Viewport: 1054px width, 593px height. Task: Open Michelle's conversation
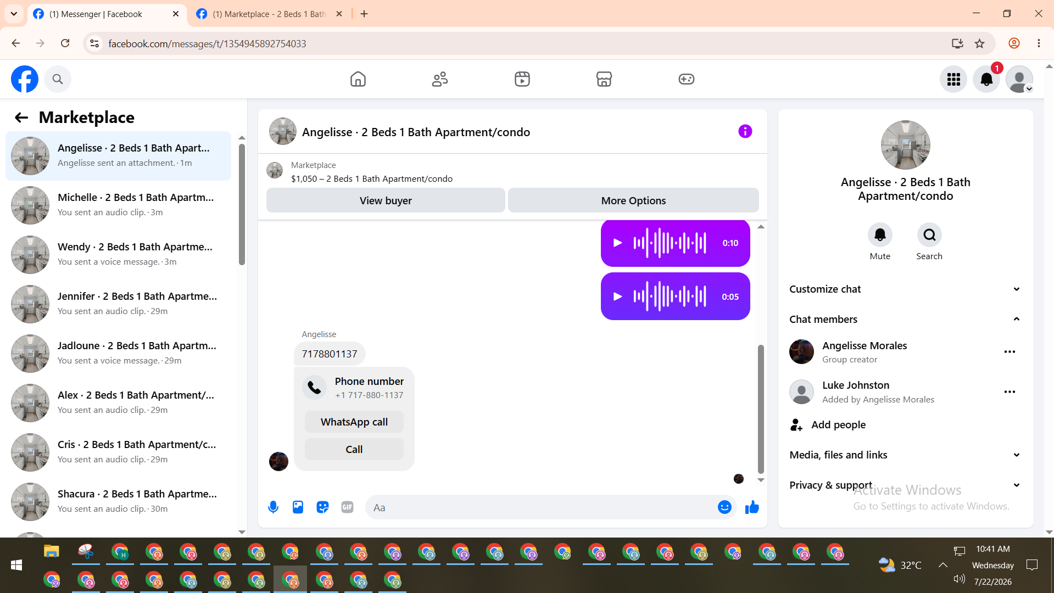tap(118, 205)
